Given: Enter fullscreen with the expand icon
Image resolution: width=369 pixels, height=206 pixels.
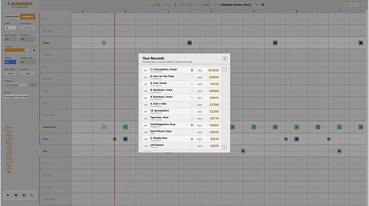Looking at the screenshot, I should [x=363, y=5].
